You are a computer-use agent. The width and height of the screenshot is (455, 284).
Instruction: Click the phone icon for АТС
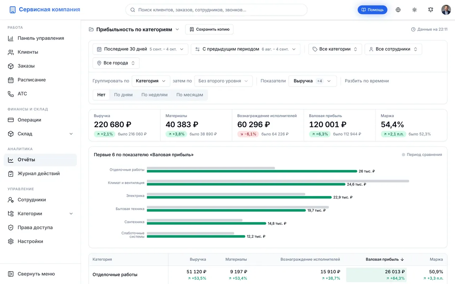[x=11, y=94]
